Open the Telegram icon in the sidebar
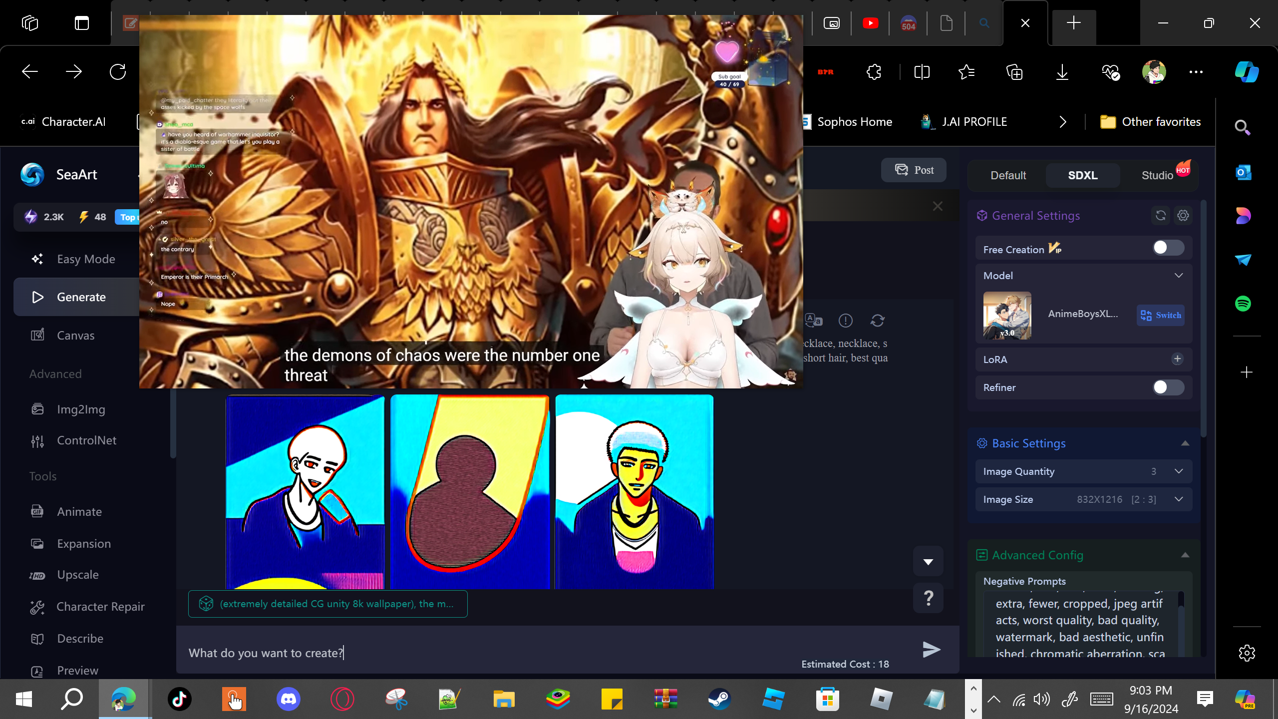 (x=1243, y=260)
